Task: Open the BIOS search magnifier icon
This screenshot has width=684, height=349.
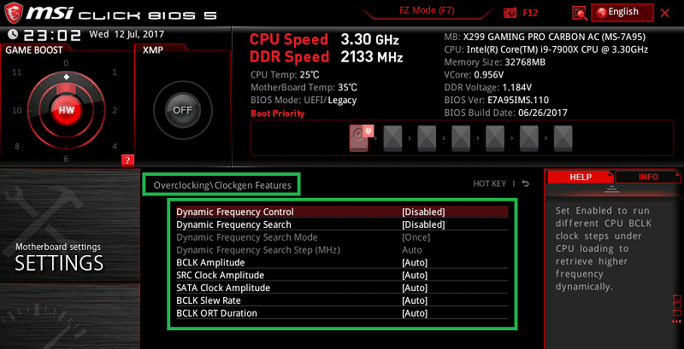Action: (579, 12)
